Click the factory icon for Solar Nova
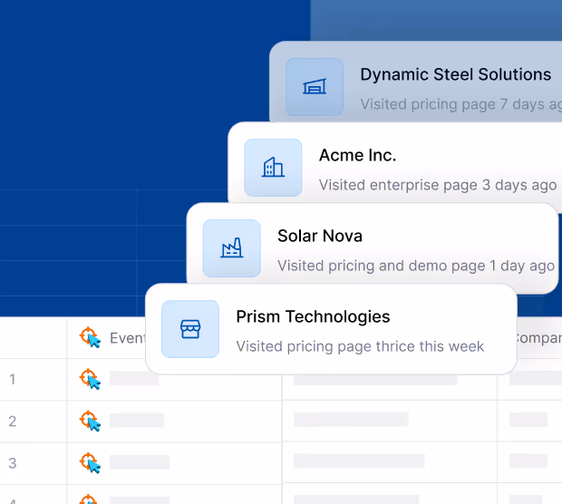The width and height of the screenshot is (562, 504). click(232, 248)
